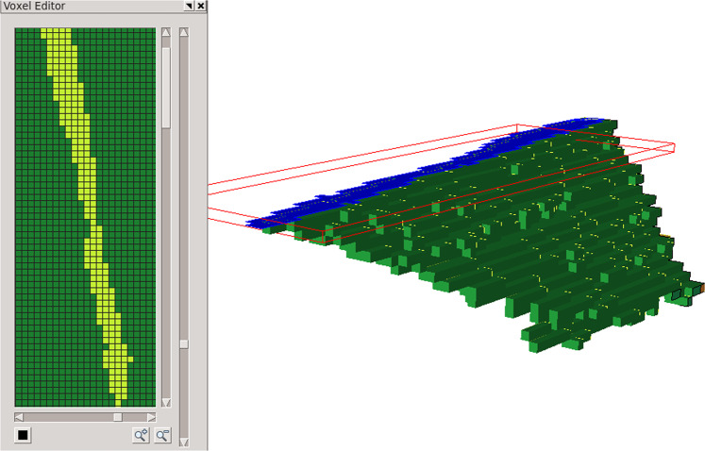Click outer layer slider down arrow
Screen dimensions: 705x451
coord(184,441)
